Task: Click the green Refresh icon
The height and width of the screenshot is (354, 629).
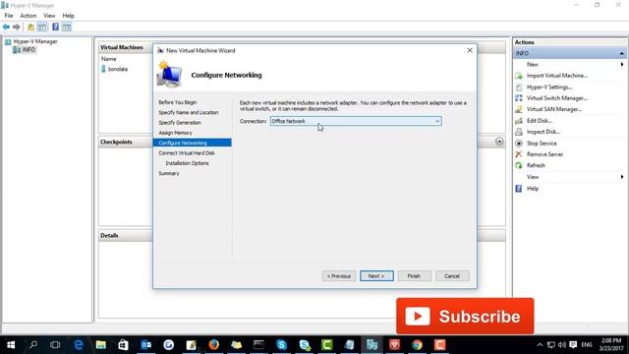Action: click(519, 165)
